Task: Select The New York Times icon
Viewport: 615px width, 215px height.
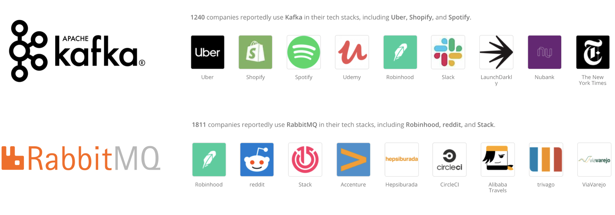Action: 593,52
